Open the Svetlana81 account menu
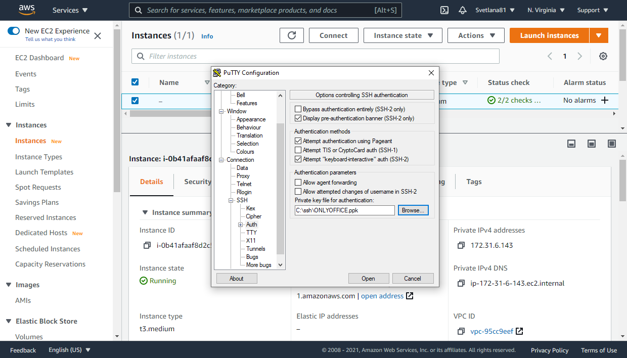Screen dimensions: 627x358 (x=495, y=10)
